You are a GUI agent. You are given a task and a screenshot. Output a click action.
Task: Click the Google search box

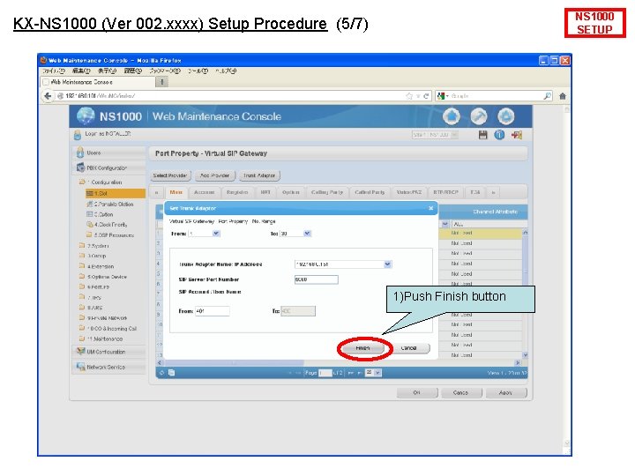[496, 96]
